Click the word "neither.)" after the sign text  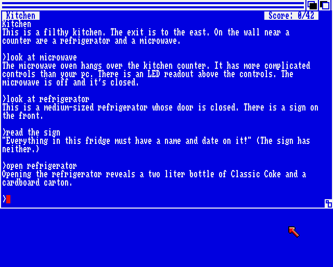click(21, 149)
